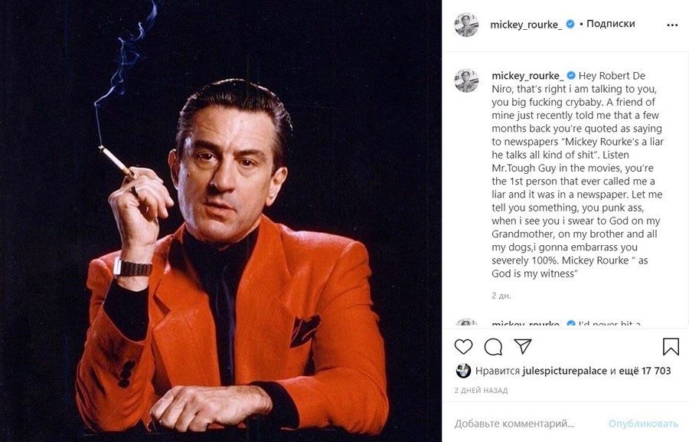Image resolution: width=689 pixels, height=442 pixels.
Task: Open the small liker avatar icon
Action: tap(463, 371)
